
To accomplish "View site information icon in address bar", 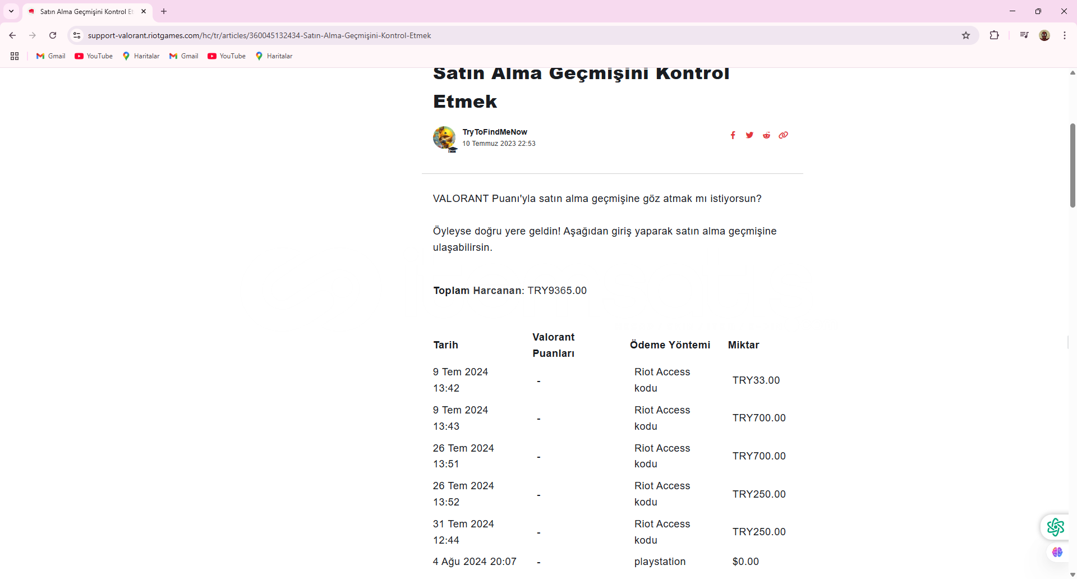I will click(77, 35).
